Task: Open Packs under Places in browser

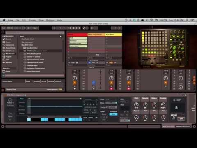Action: 8,71
